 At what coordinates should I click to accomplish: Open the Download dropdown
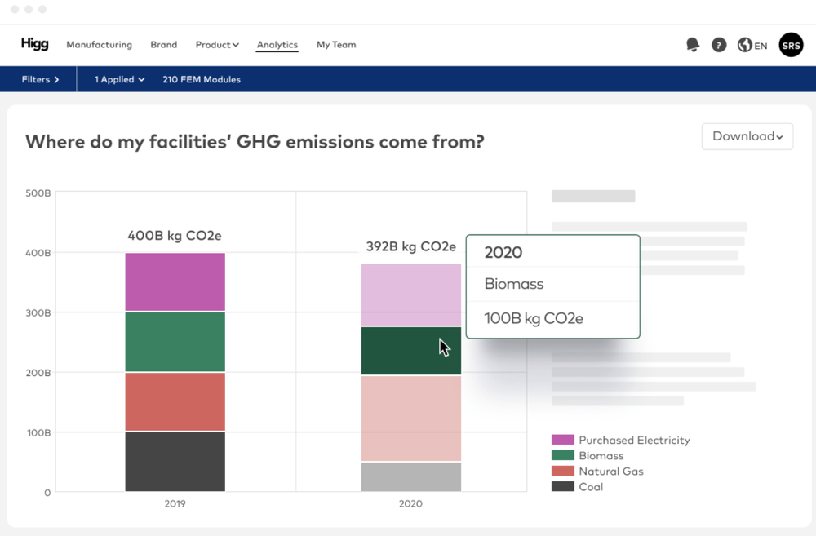tap(747, 136)
